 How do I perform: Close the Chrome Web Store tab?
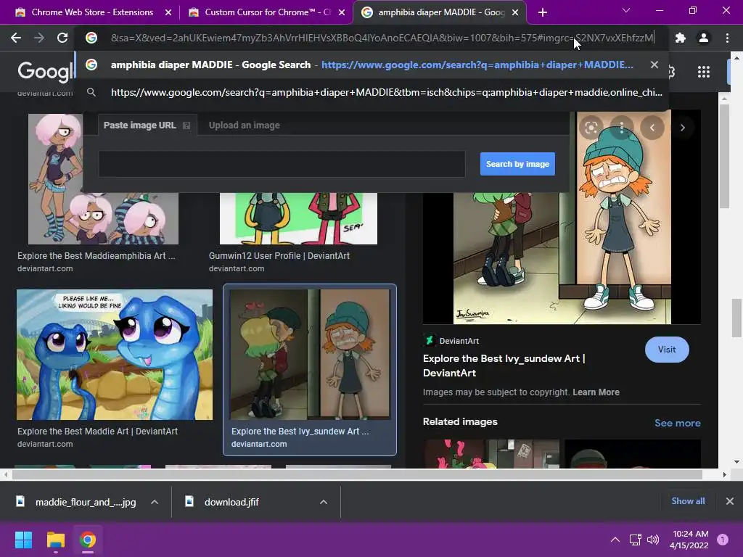pyautogui.click(x=168, y=12)
